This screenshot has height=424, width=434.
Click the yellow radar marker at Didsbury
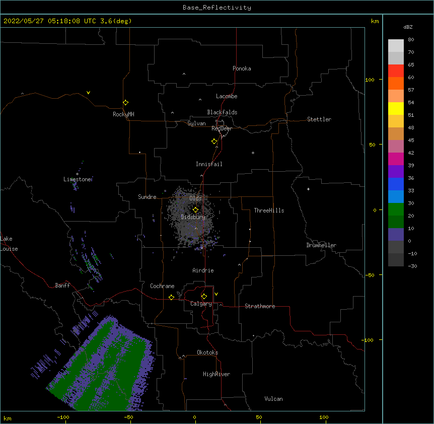[196, 210]
